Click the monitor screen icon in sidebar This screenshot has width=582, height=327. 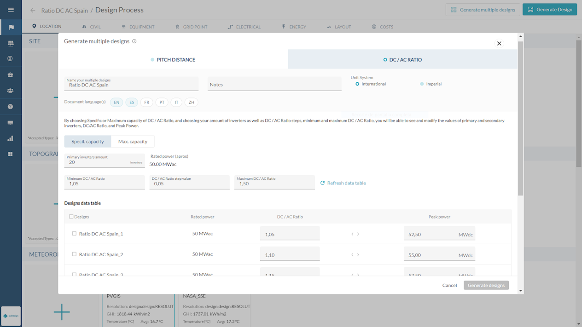coord(11,123)
